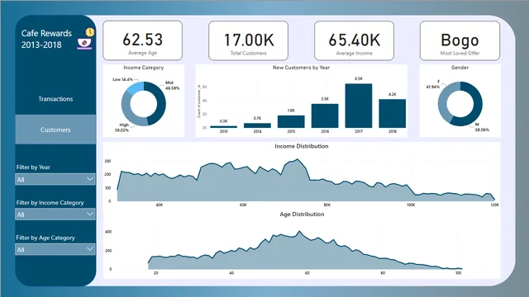529x297 pixels.
Task: Click the 60 tick on Age Distribution axis
Action: [x=307, y=273]
